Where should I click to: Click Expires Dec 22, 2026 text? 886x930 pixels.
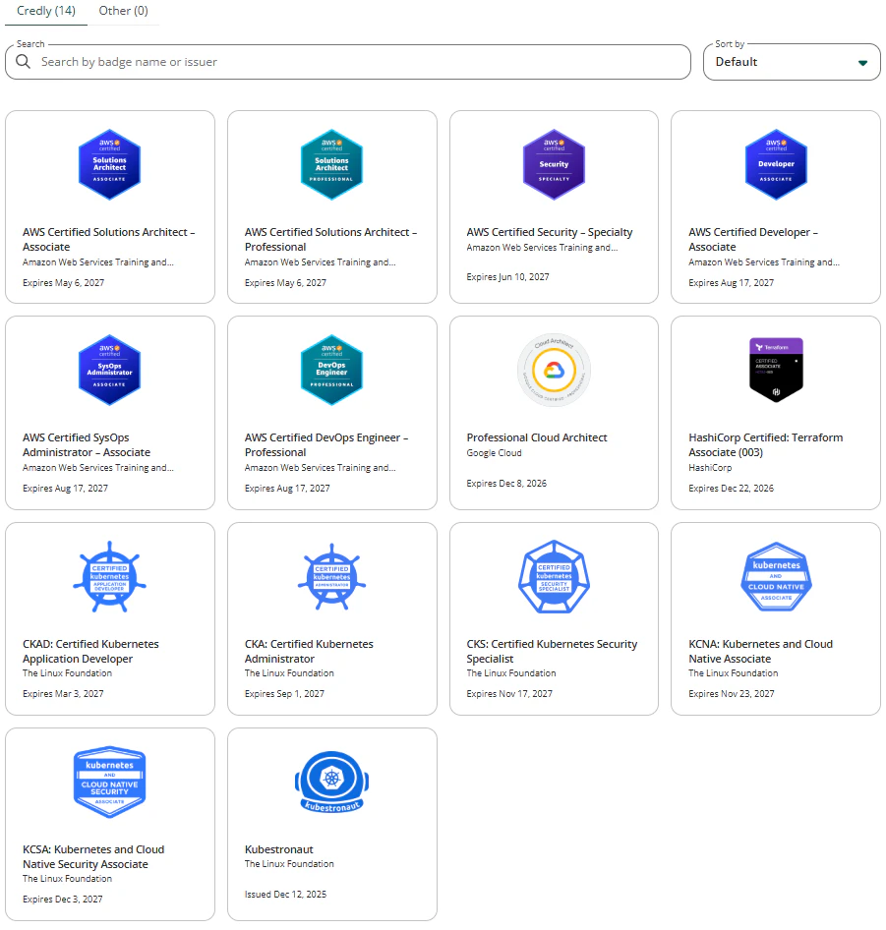click(731, 489)
